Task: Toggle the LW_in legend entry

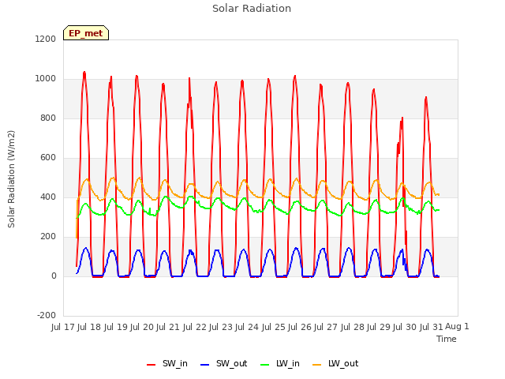Action: [x=280, y=363]
